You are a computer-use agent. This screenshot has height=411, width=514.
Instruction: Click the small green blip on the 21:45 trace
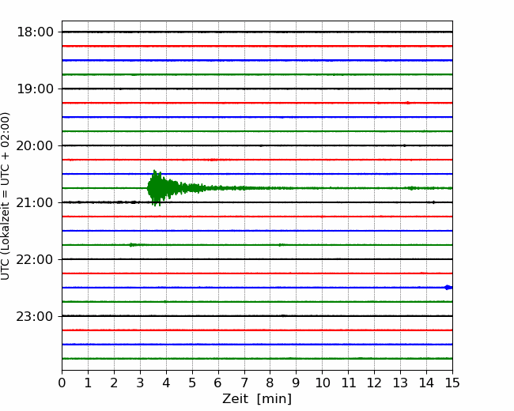[133, 244]
